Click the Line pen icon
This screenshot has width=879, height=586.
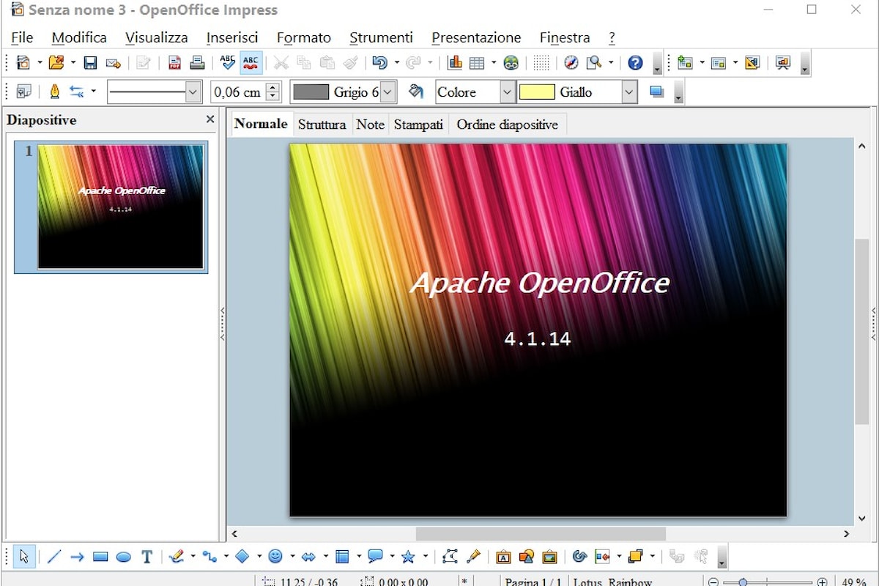(x=54, y=92)
